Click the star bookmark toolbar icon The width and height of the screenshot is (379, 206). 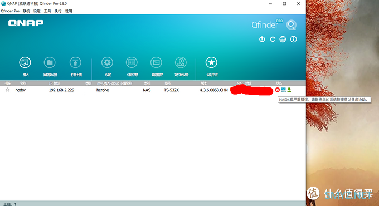[211, 62]
